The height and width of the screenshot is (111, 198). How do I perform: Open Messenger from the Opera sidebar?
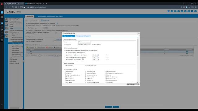[2, 23]
